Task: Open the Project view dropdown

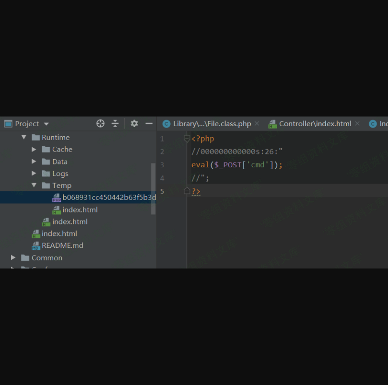Action: 46,124
